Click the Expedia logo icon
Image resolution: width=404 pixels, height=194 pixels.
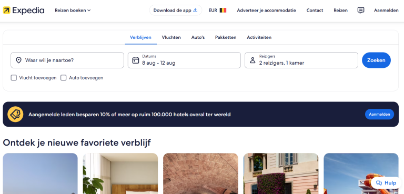pos(6,11)
